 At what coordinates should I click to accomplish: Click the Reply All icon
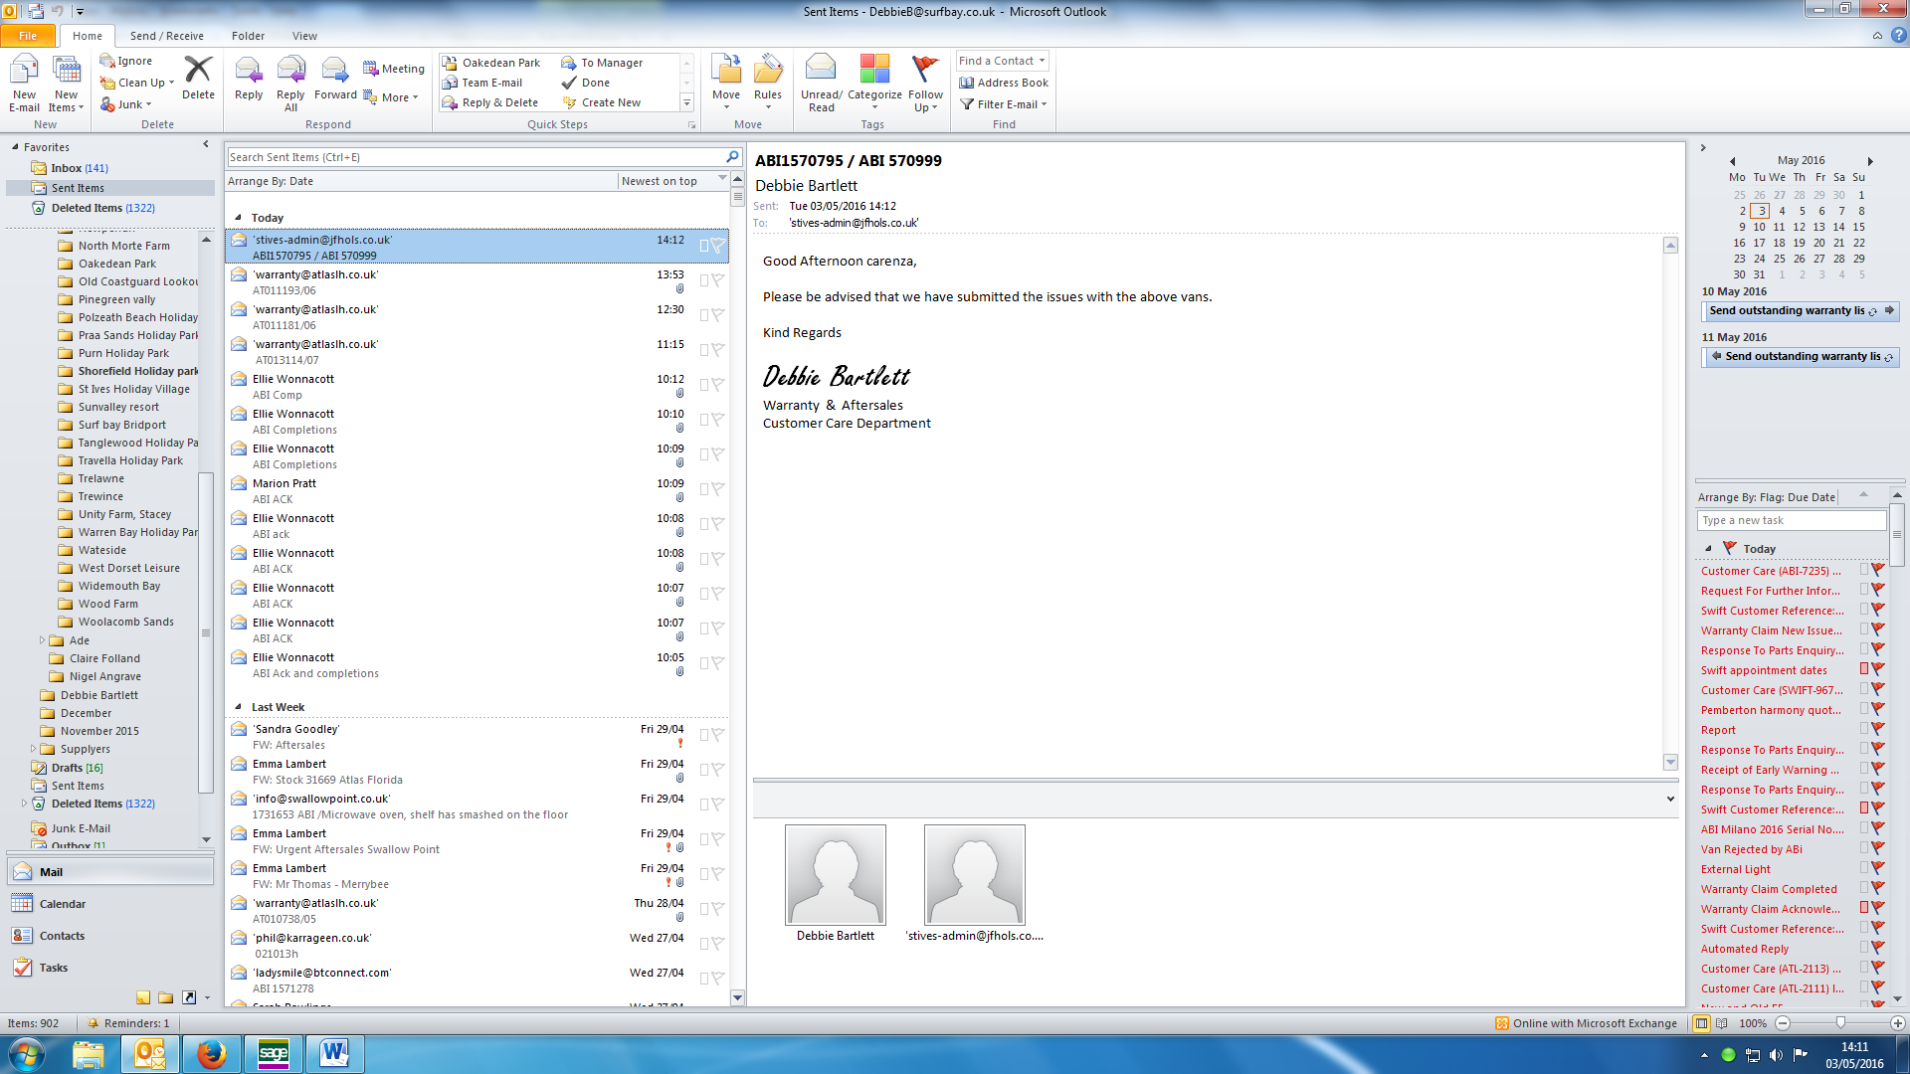click(290, 73)
